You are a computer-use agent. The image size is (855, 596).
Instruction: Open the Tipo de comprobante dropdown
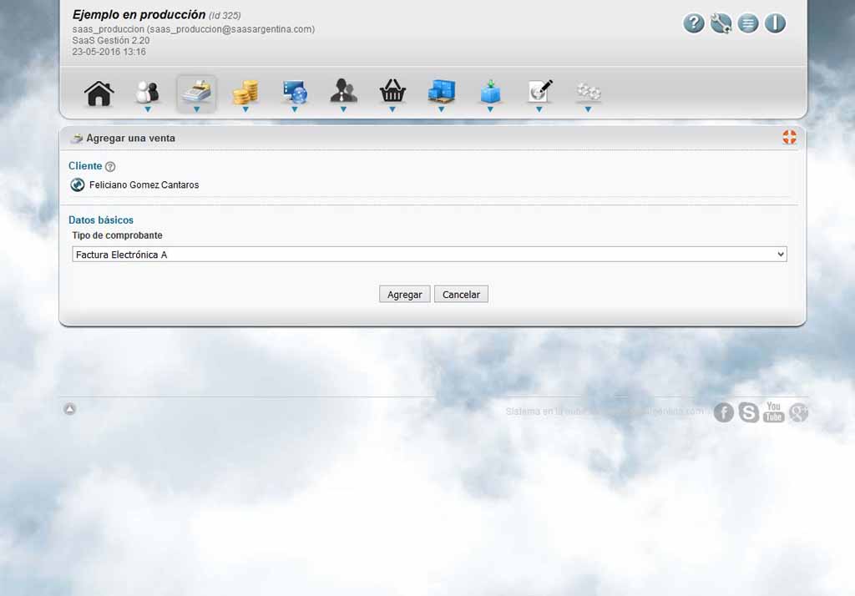point(429,254)
